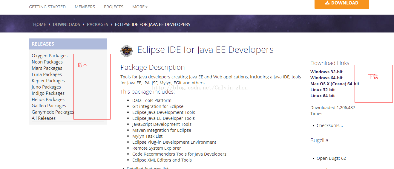Open Mars Packages release
The height and width of the screenshot is (169, 394).
point(47,68)
